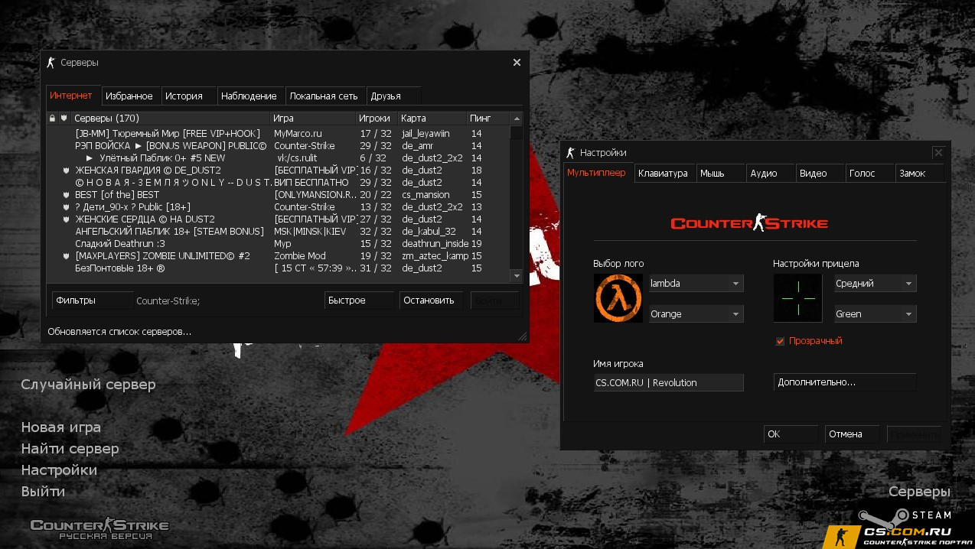Sort servers by password lock column icon
The height and width of the screenshot is (549, 975).
[52, 119]
